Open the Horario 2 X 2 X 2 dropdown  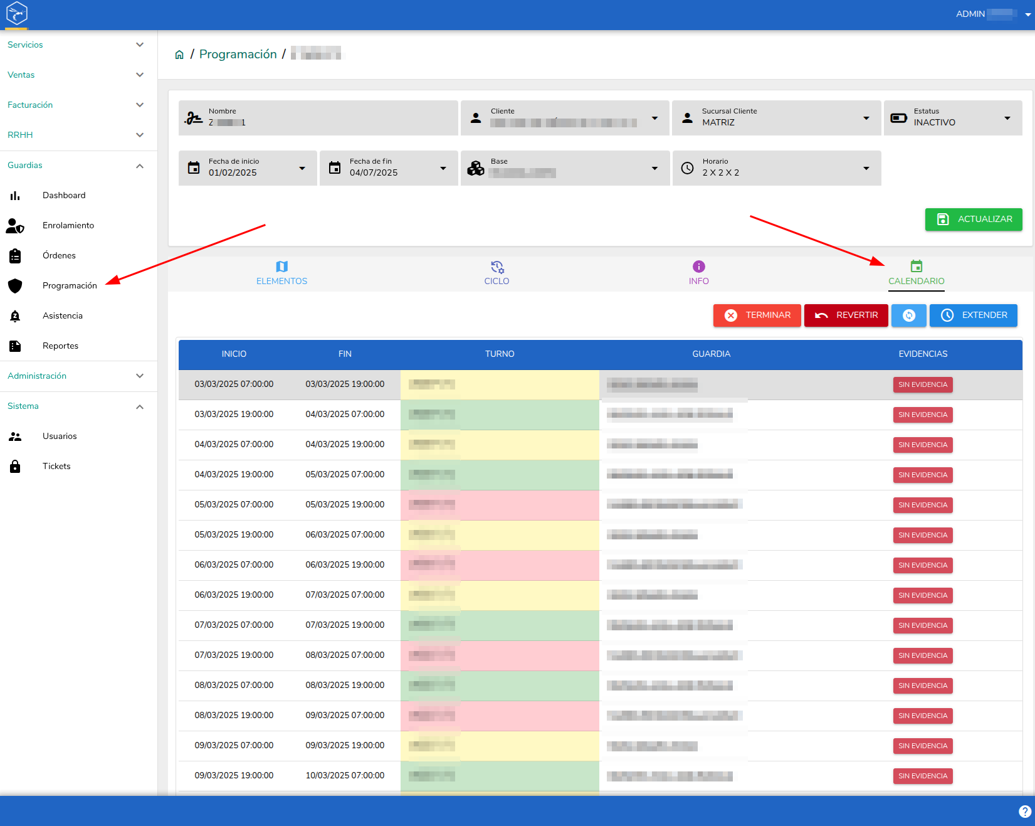pyautogui.click(x=777, y=168)
